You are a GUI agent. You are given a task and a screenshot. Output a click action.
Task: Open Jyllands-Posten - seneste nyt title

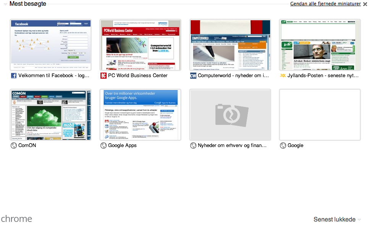323,76
